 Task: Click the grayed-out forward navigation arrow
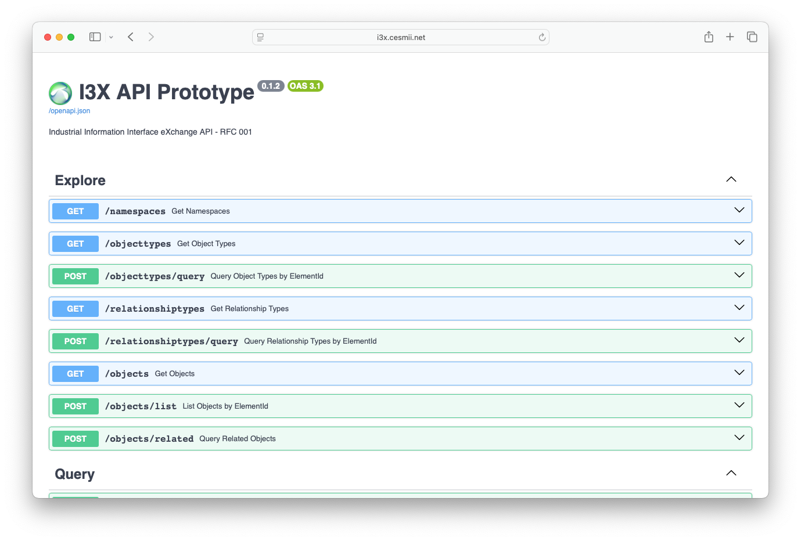(x=151, y=37)
